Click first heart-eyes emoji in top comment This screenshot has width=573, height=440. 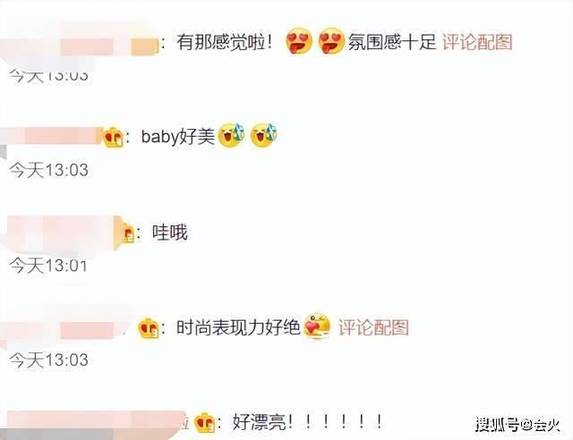[299, 40]
